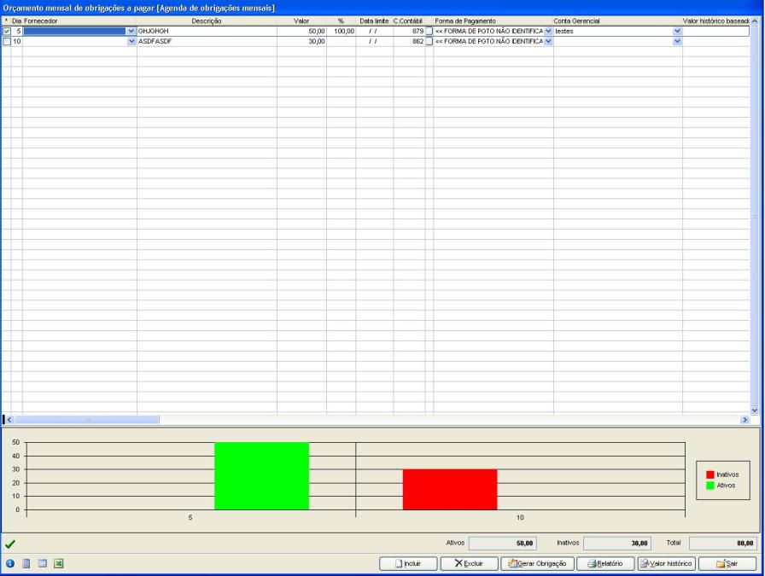Click the Forma de Pagamento column header

493,21
